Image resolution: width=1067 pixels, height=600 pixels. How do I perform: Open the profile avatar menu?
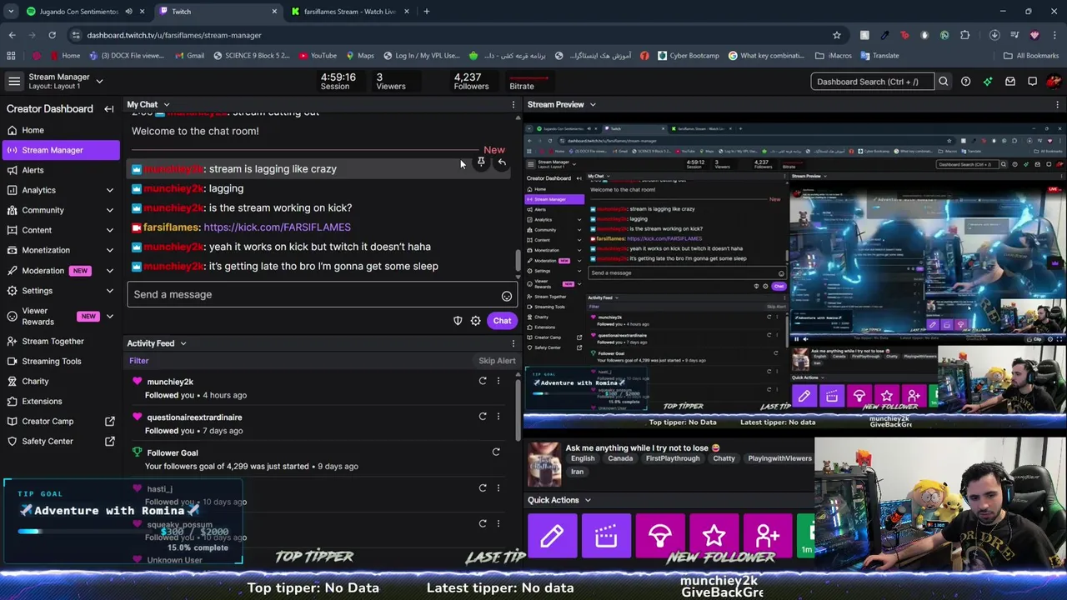click(x=1054, y=82)
